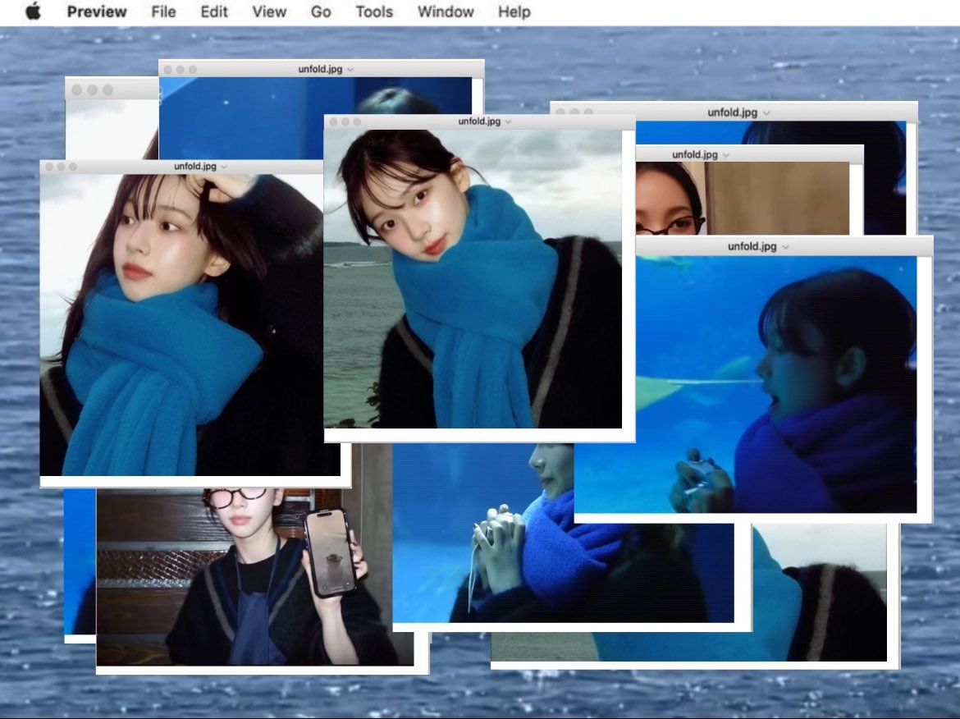960x719 pixels.
Task: Minimize the untitled gray window at far left
Action: 93,90
